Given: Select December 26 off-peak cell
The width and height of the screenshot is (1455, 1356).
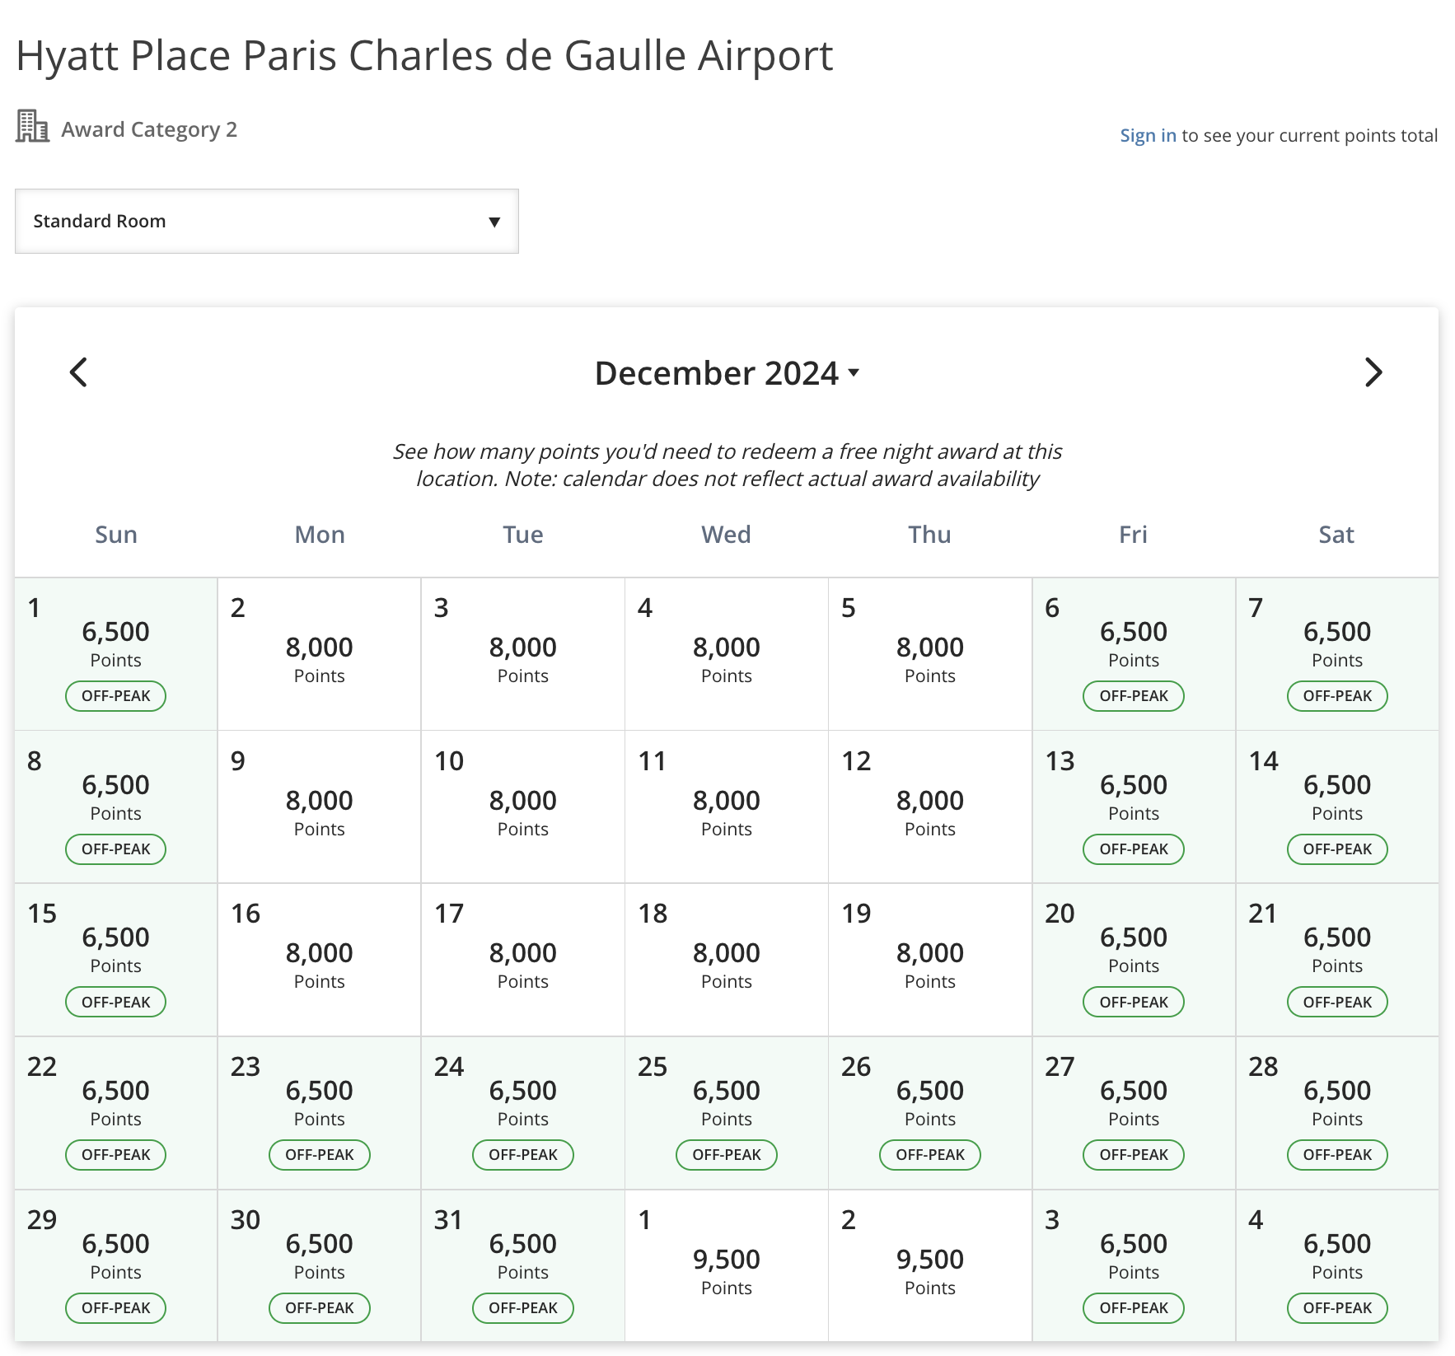Looking at the screenshot, I should (930, 1113).
